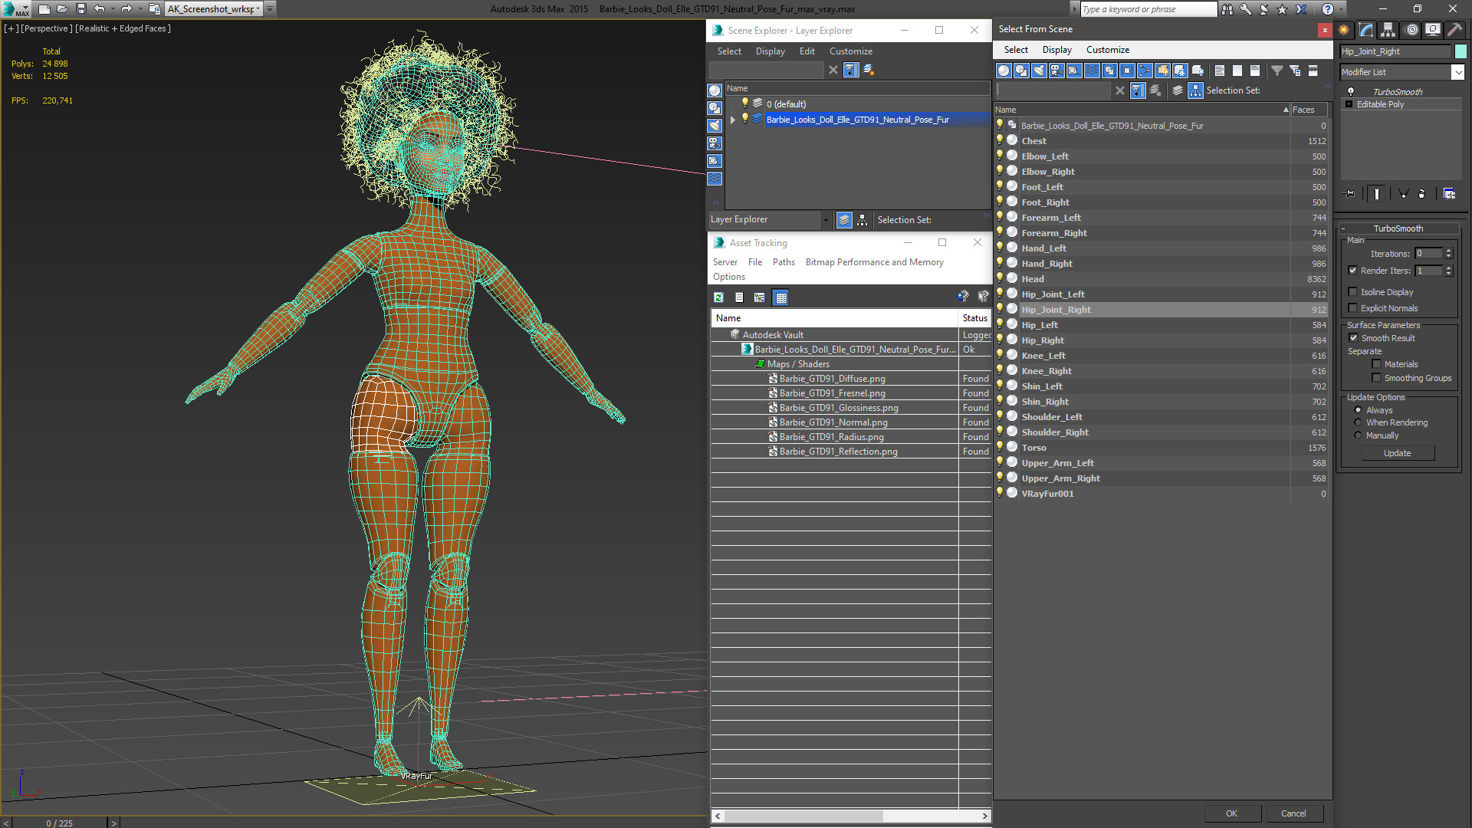Open the workspace selector dropdown AK_Screenshot_wrksp

tap(214, 9)
